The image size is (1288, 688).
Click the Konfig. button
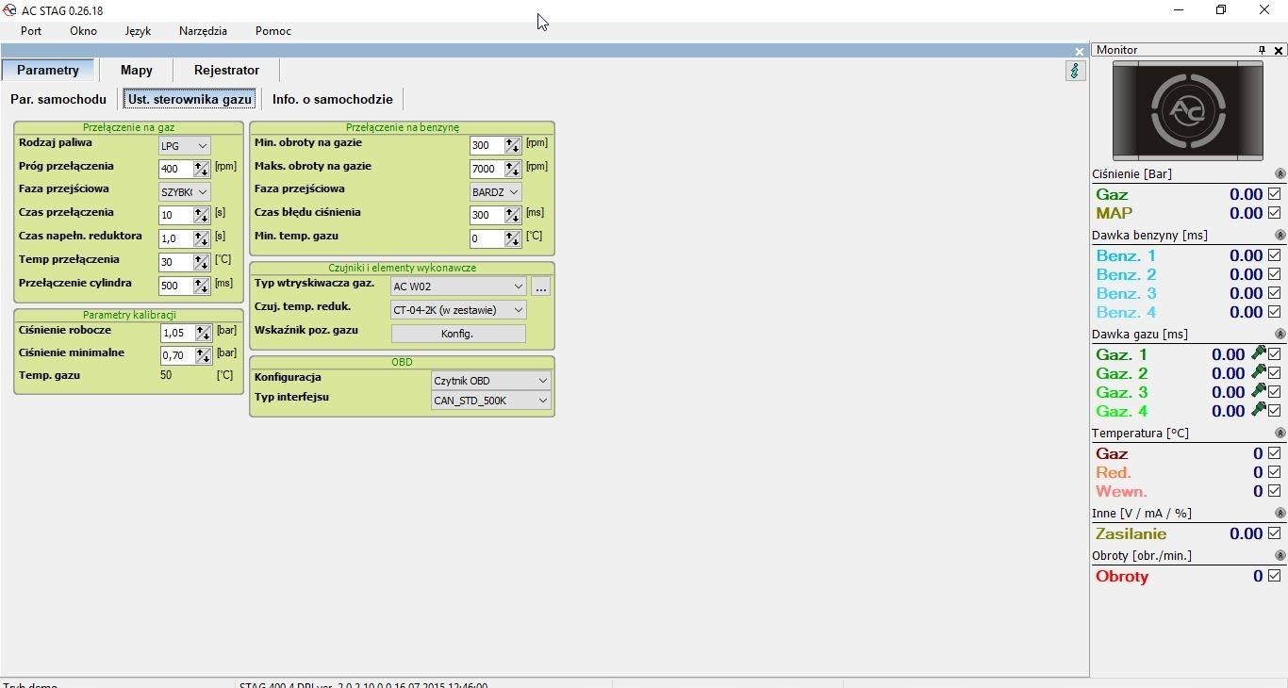click(x=457, y=334)
